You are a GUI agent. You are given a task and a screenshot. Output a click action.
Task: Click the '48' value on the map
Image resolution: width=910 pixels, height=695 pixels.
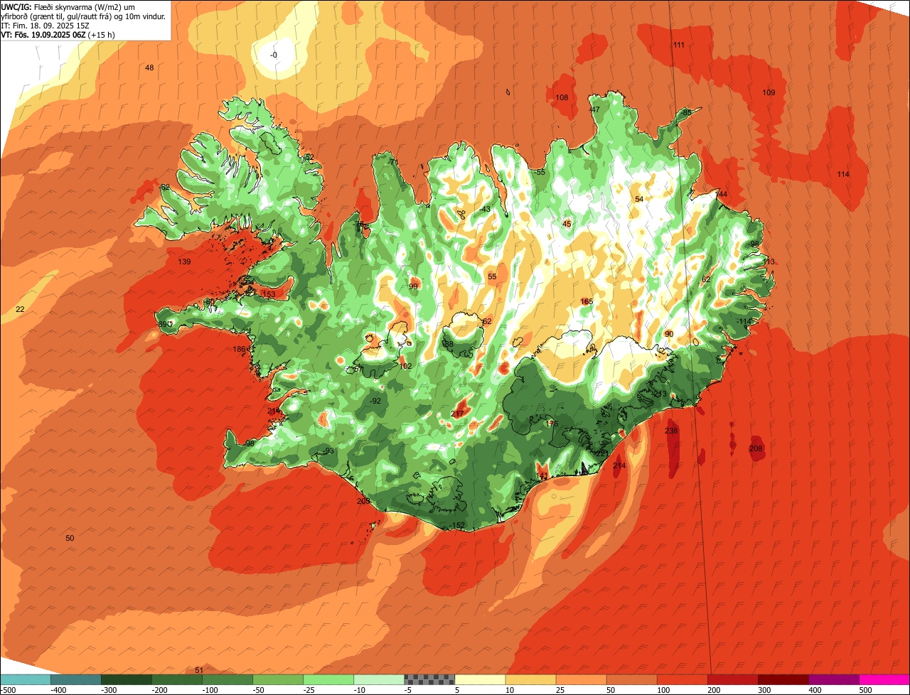point(149,68)
